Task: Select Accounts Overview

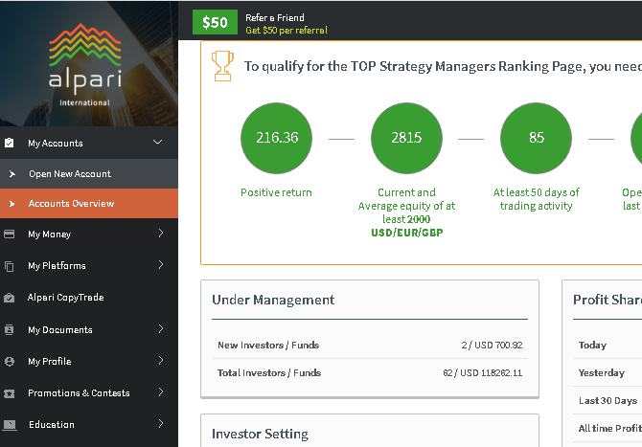Action: [x=89, y=203]
